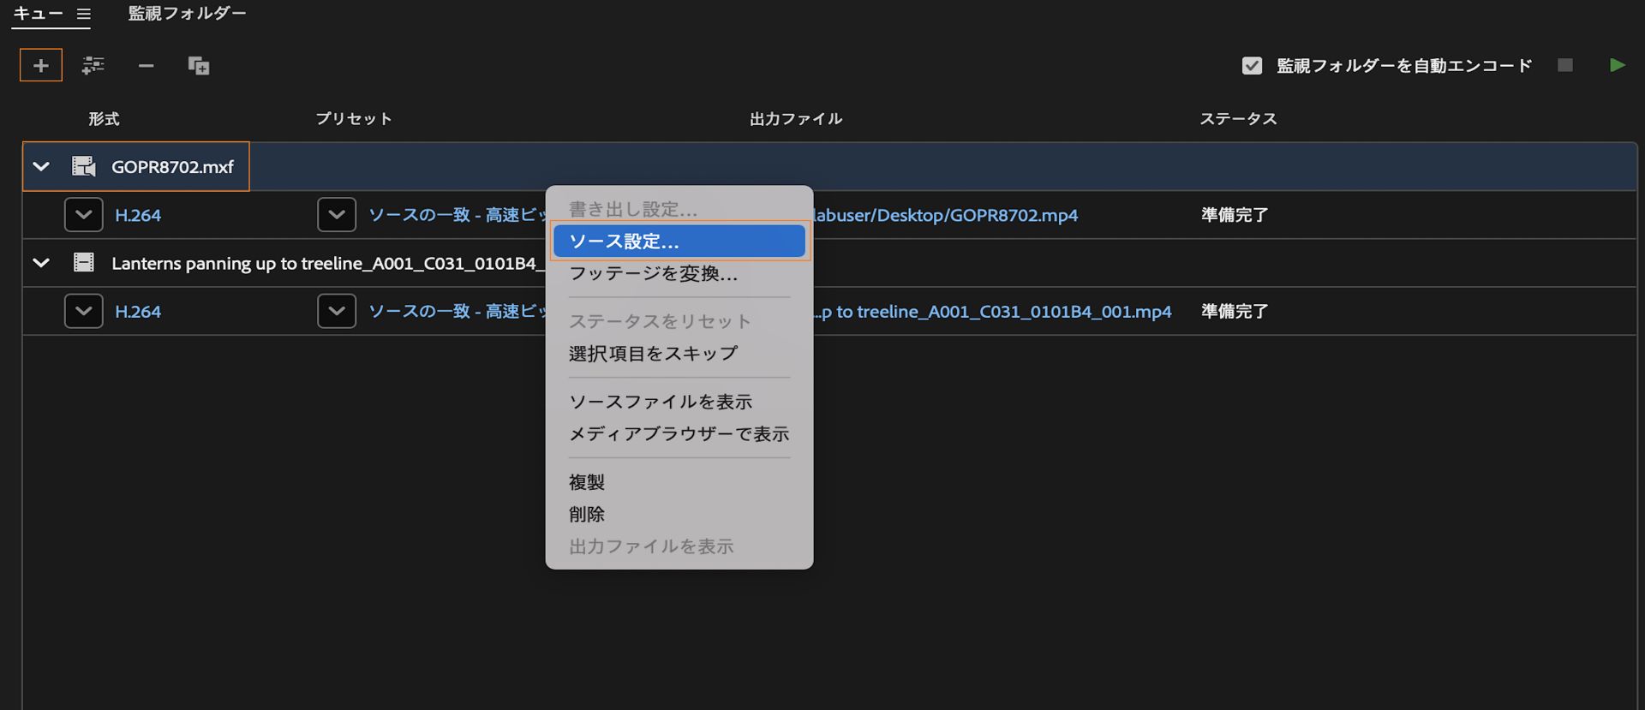Choose メディアブラウザーで表示 from context menu

point(679,434)
